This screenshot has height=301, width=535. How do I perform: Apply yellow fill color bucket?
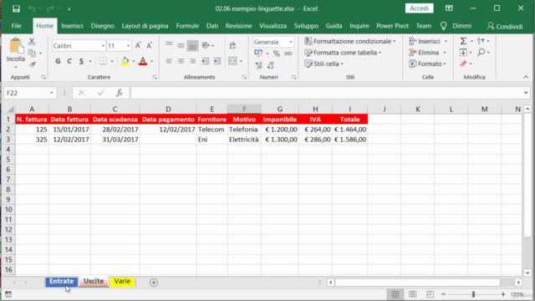125,61
